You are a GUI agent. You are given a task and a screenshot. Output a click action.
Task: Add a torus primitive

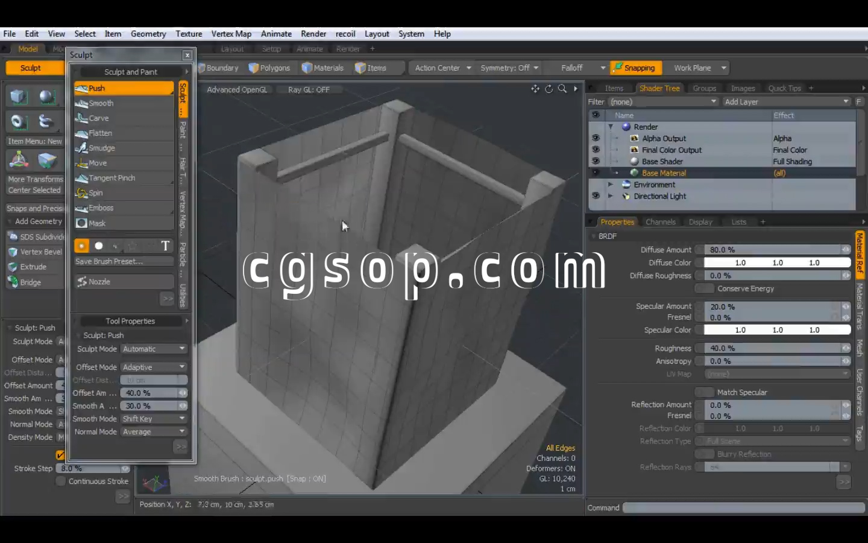tap(18, 122)
